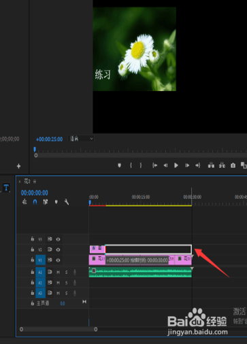Add marker from timeline toolbar
The height and width of the screenshot is (344, 247).
coord(56,202)
